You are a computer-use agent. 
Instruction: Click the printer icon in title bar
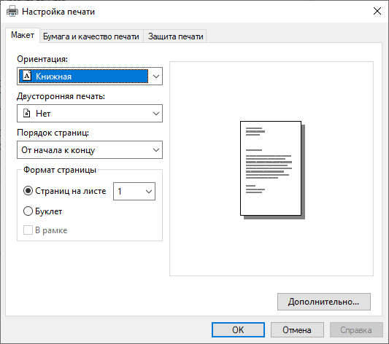(x=12, y=12)
